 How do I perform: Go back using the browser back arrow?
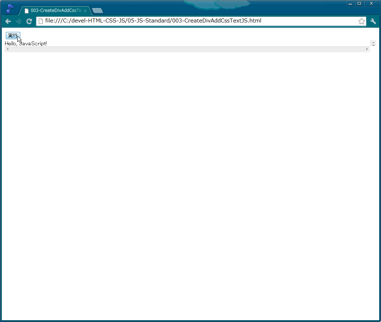coord(8,21)
